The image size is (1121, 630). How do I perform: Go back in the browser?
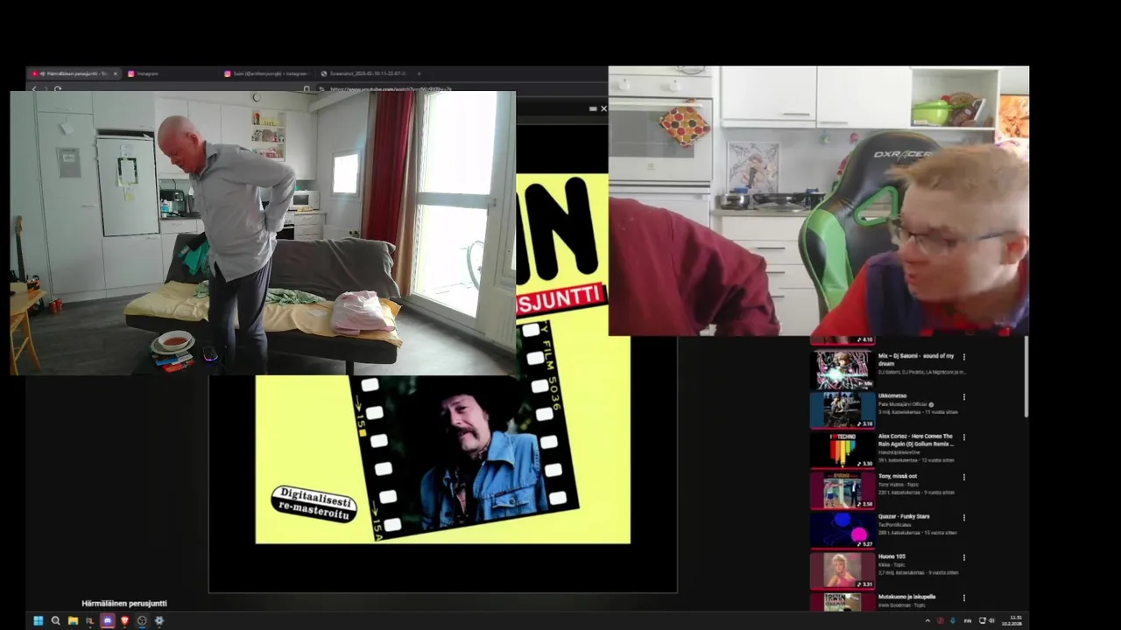click(33, 88)
